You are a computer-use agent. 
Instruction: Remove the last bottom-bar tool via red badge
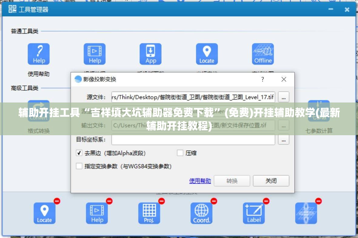coord(318,201)
